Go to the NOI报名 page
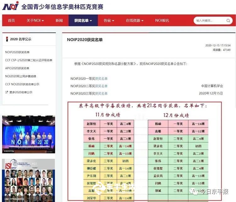Image resolution: width=236 pixels, height=202 pixels. [x=162, y=20]
